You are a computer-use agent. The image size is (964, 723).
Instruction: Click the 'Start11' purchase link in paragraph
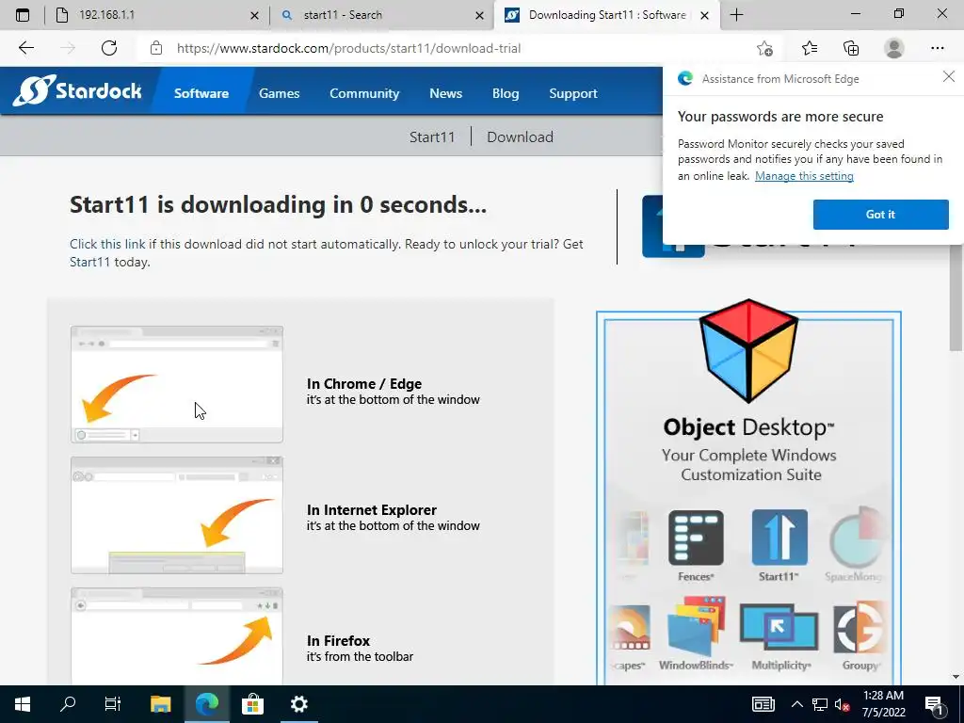[x=89, y=262]
